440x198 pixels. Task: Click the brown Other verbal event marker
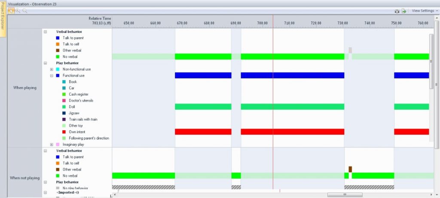coord(350,169)
